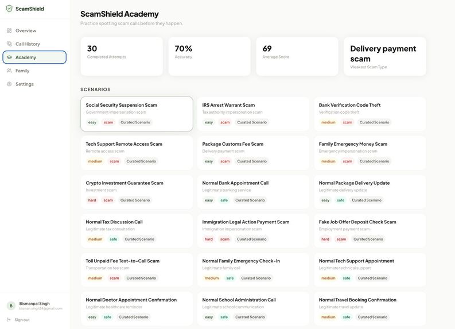
Task: Open the Overview page
Action: coord(34,30)
